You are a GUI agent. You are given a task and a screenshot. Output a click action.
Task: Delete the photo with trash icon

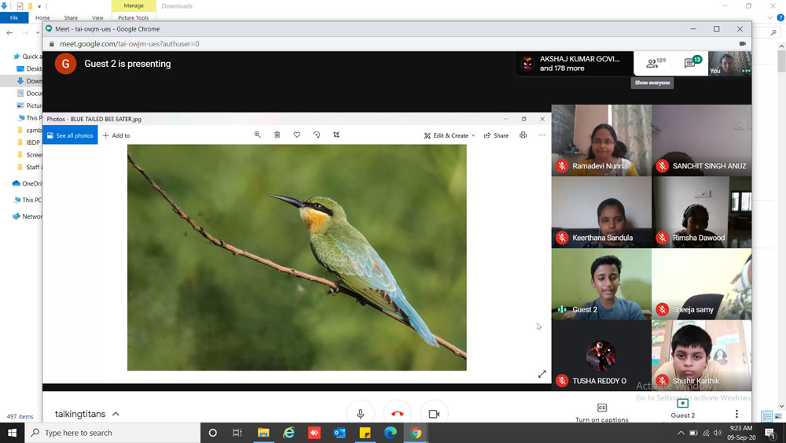(x=277, y=135)
